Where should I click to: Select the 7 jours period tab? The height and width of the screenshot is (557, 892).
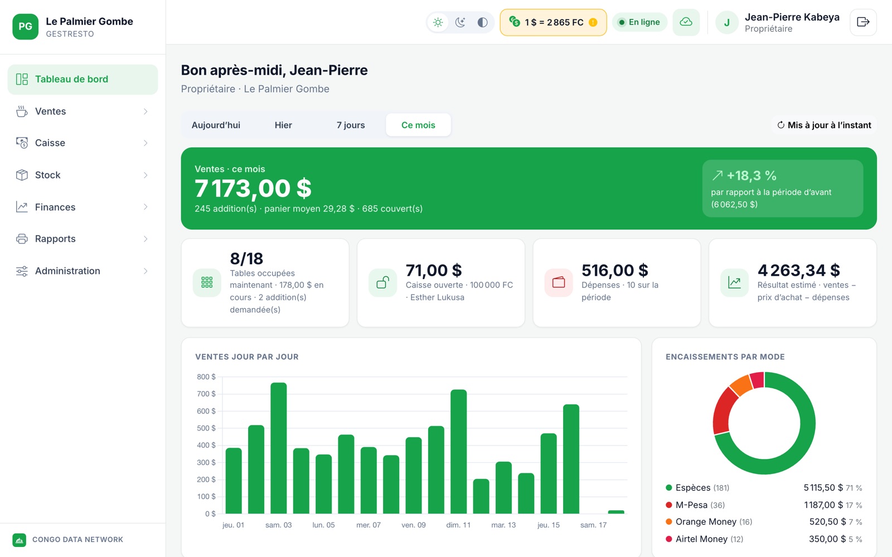point(351,125)
